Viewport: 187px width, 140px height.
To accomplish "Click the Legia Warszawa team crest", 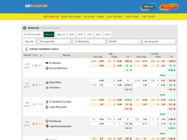I will (x=47, y=107).
